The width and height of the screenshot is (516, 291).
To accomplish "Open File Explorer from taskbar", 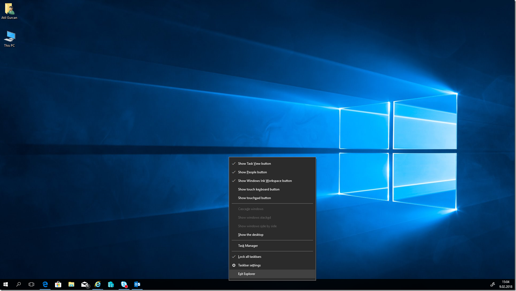I will (71, 284).
